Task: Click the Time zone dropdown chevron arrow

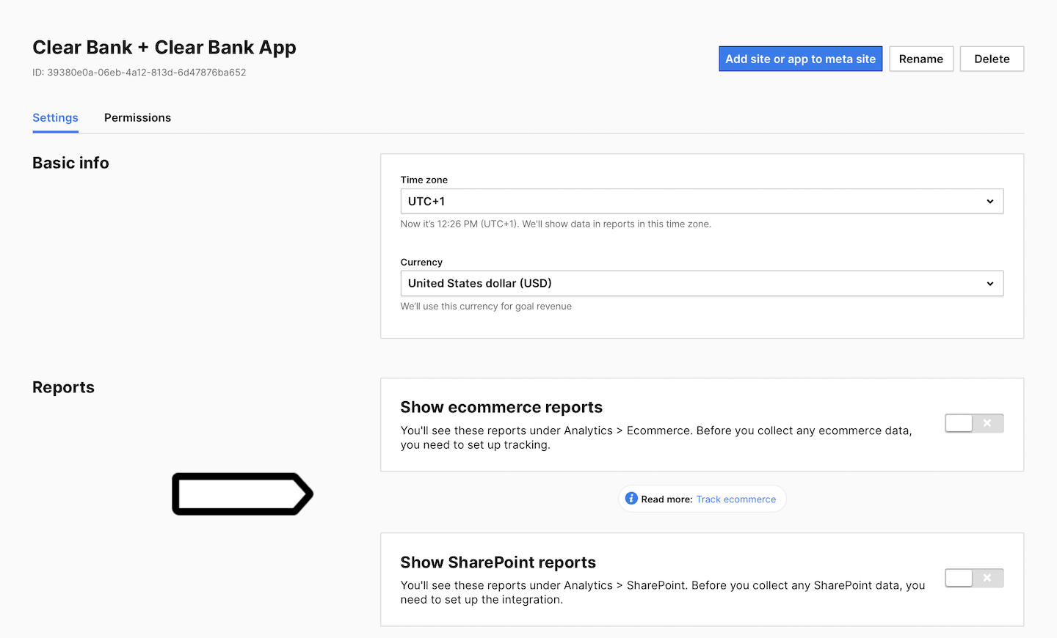Action: [x=989, y=202]
